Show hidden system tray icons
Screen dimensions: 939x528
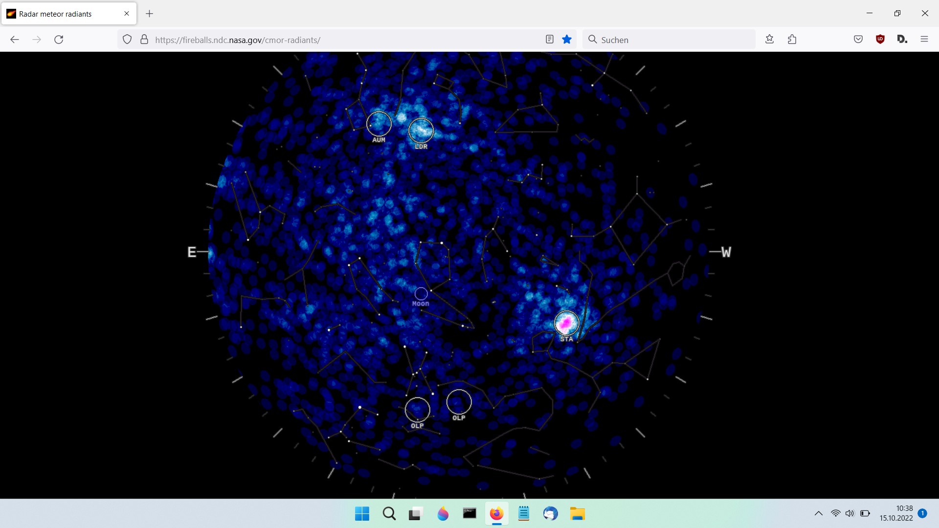[818, 513]
